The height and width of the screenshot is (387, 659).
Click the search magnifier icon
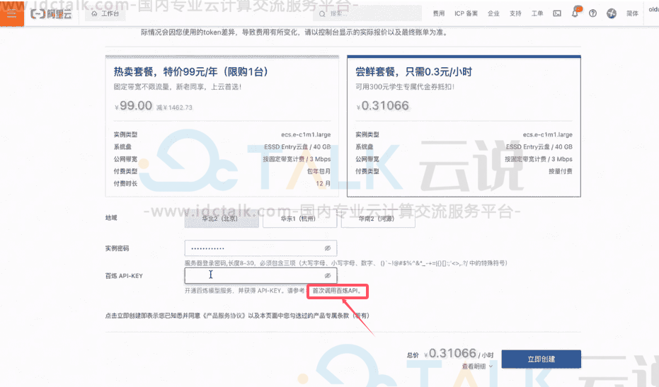[322, 14]
